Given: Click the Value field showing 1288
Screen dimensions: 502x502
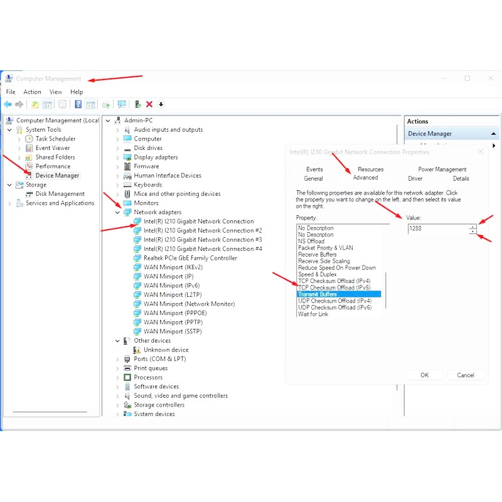Looking at the screenshot, I should click(x=438, y=228).
